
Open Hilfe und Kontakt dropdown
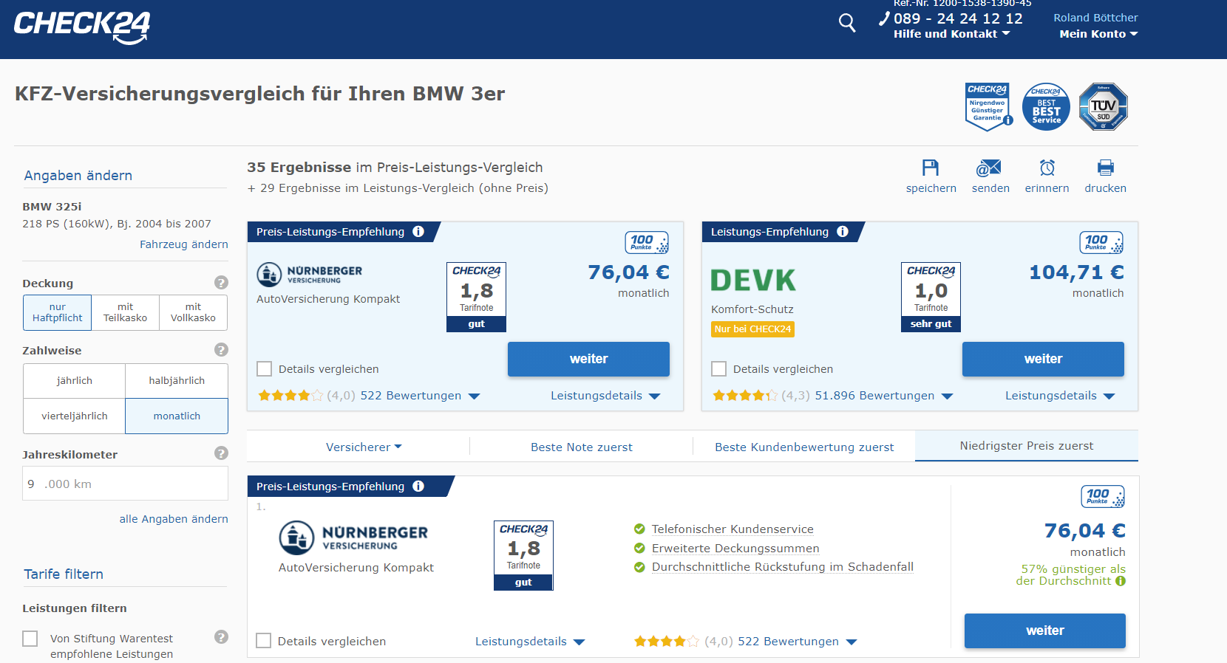coord(952,34)
